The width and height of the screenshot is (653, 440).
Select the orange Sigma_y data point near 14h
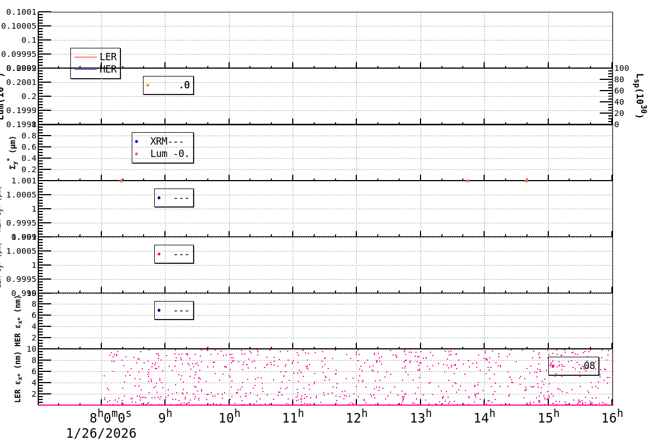467,180
